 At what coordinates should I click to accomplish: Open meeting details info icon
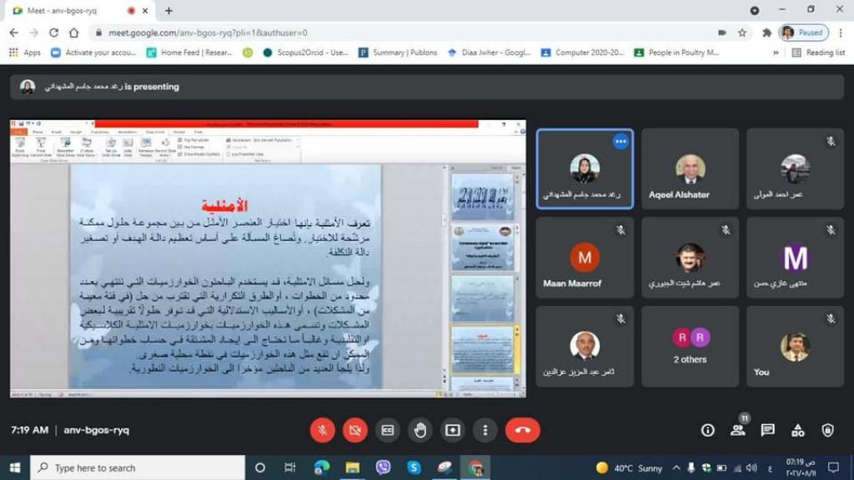[x=707, y=430]
